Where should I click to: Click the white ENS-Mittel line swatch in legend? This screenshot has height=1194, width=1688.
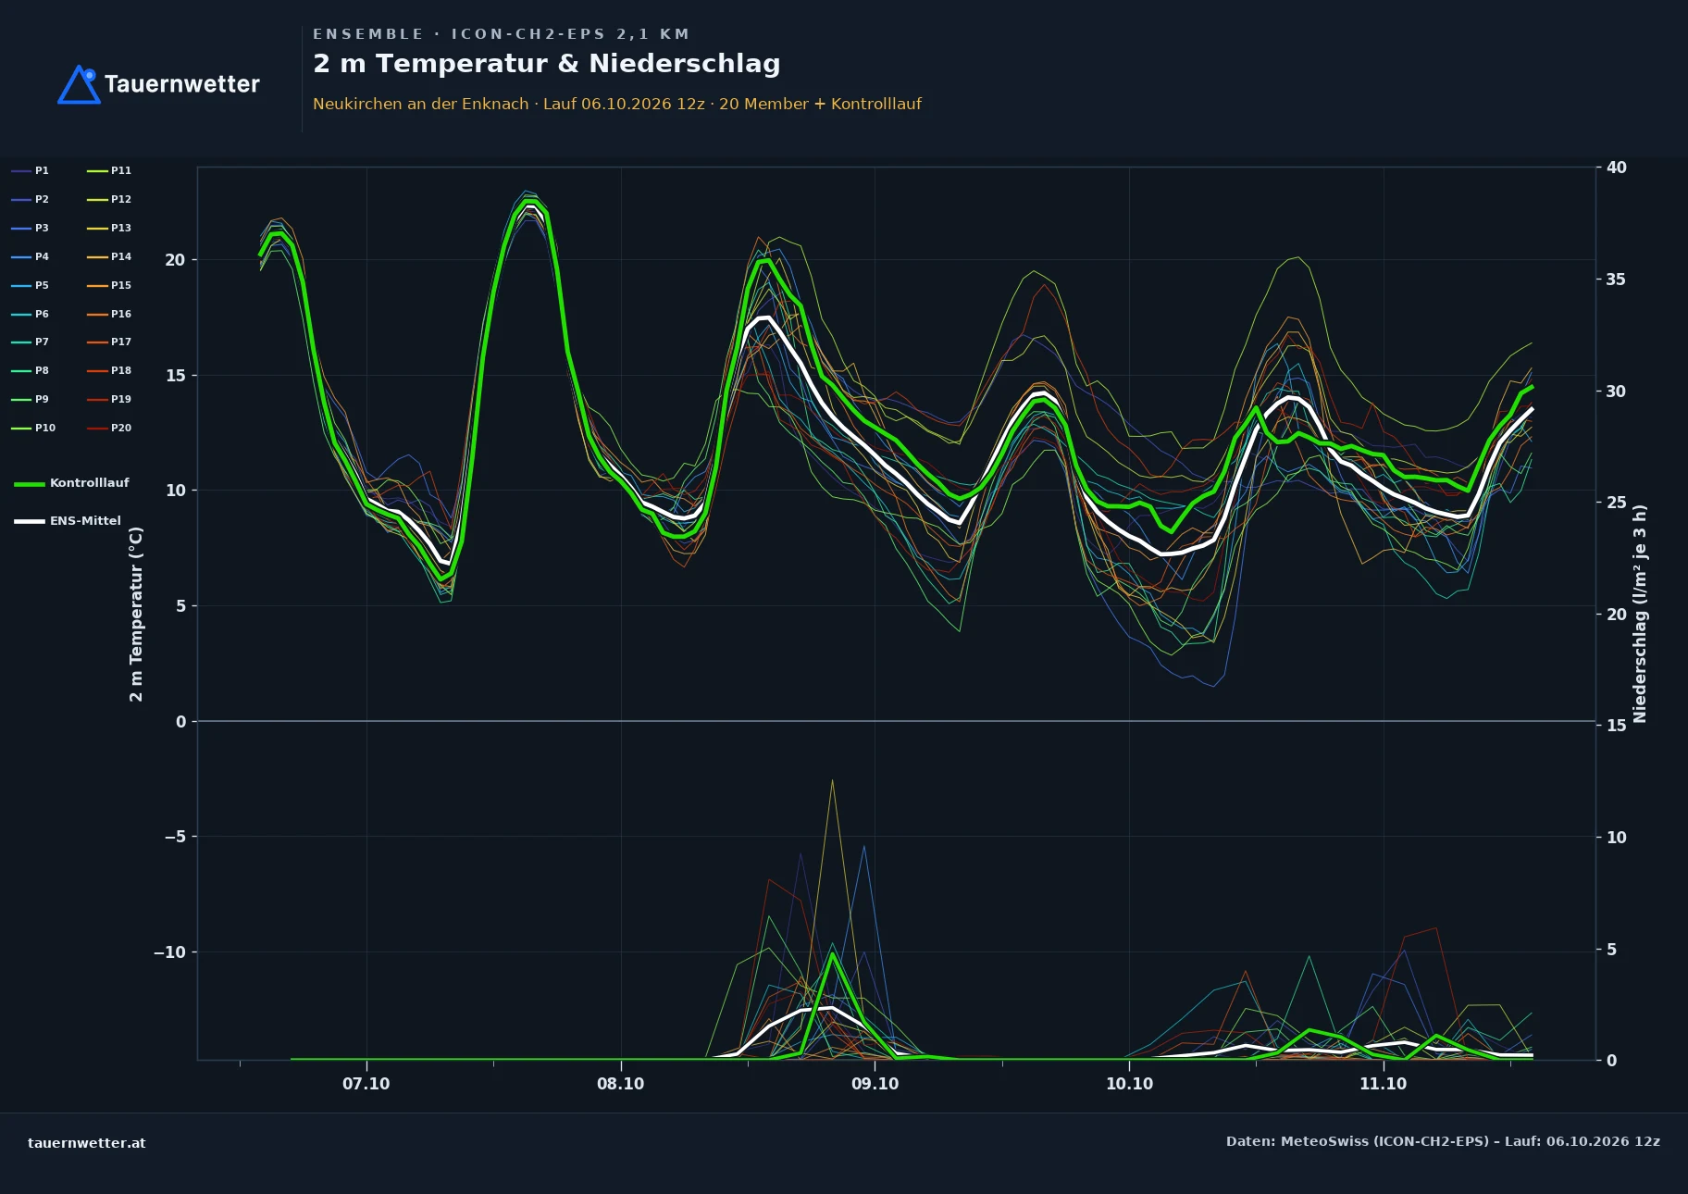click(x=30, y=521)
